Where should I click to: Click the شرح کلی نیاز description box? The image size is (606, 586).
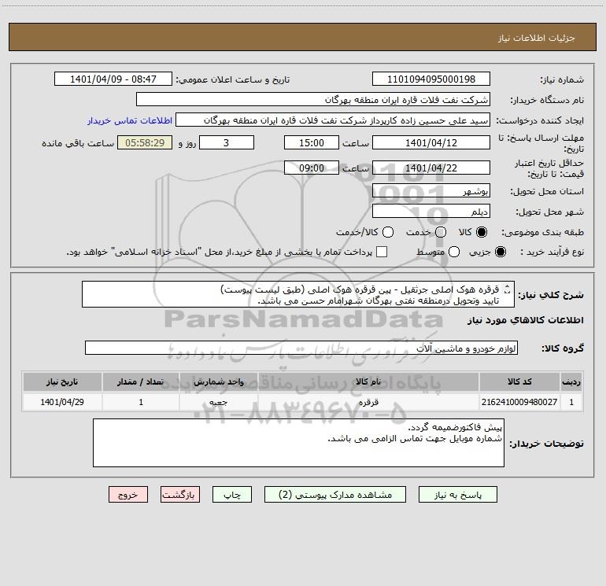pos(298,294)
